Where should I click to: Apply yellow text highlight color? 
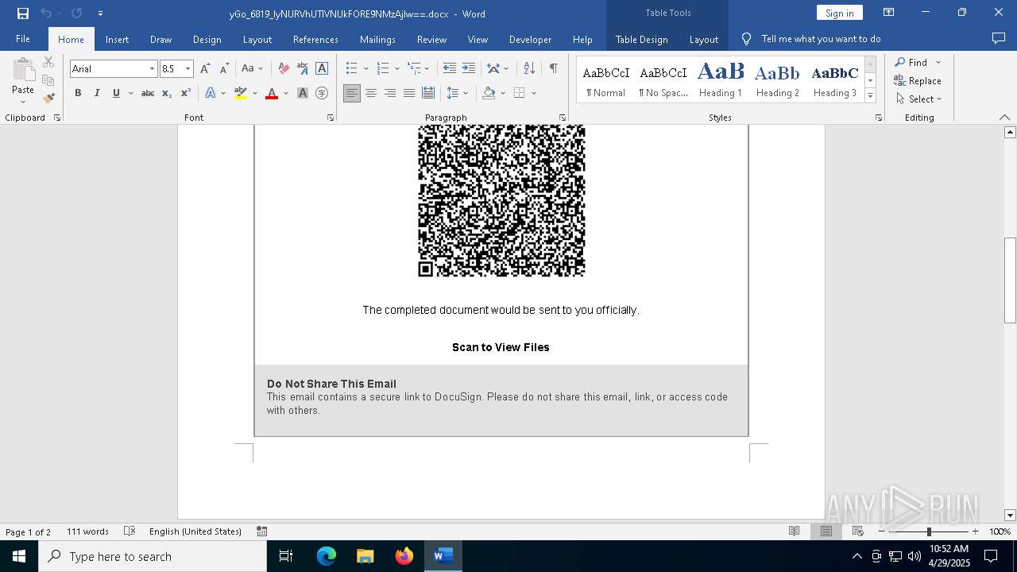pos(241,94)
